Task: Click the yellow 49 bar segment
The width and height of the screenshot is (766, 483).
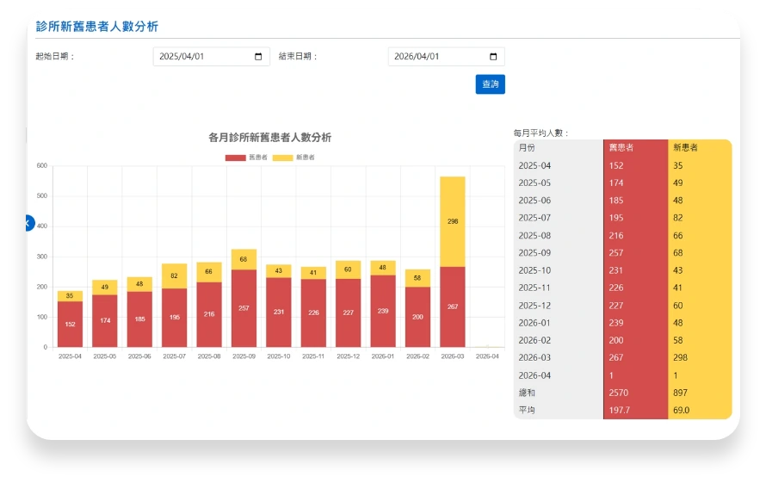Action: tap(104, 288)
